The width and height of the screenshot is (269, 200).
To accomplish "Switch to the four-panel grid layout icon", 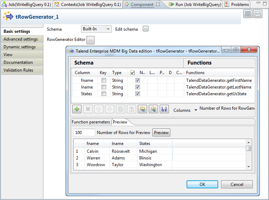I will click(248, 14).
